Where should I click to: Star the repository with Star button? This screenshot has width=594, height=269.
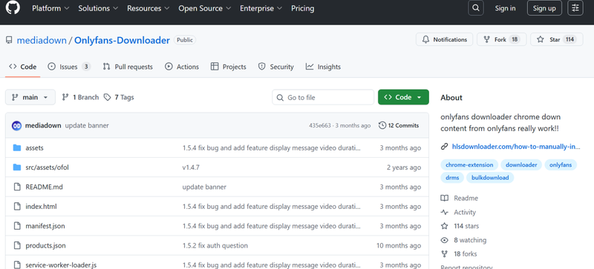click(x=556, y=39)
